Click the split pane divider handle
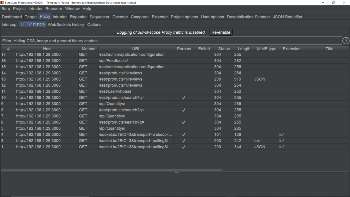Image resolution: width=350 pixels, height=197 pixels. click(x=177, y=172)
